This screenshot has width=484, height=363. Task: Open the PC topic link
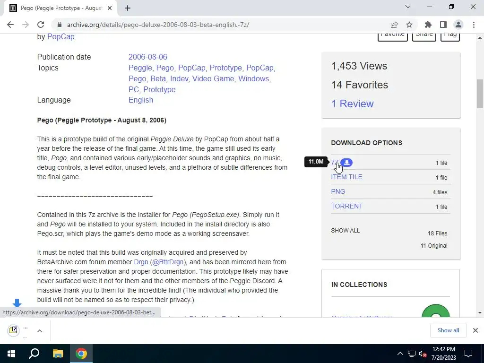pyautogui.click(x=134, y=89)
